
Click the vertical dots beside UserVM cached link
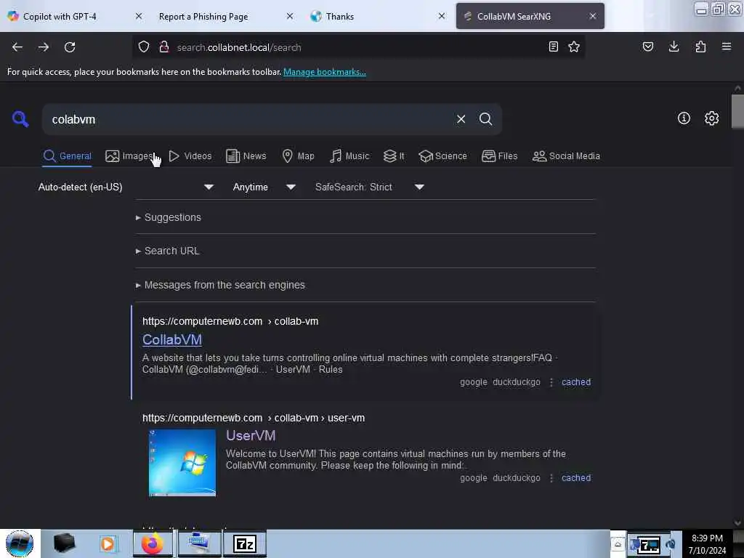551,478
